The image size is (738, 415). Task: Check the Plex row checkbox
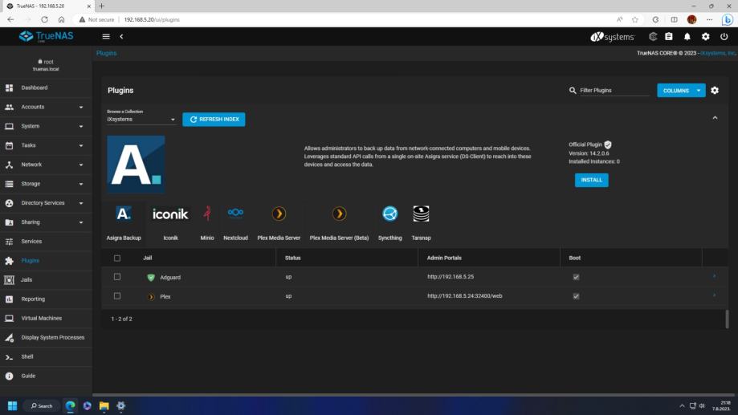pyautogui.click(x=117, y=296)
